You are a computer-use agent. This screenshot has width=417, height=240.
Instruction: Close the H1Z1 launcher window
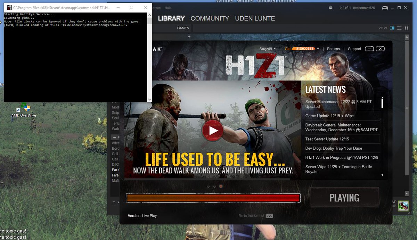[381, 49]
